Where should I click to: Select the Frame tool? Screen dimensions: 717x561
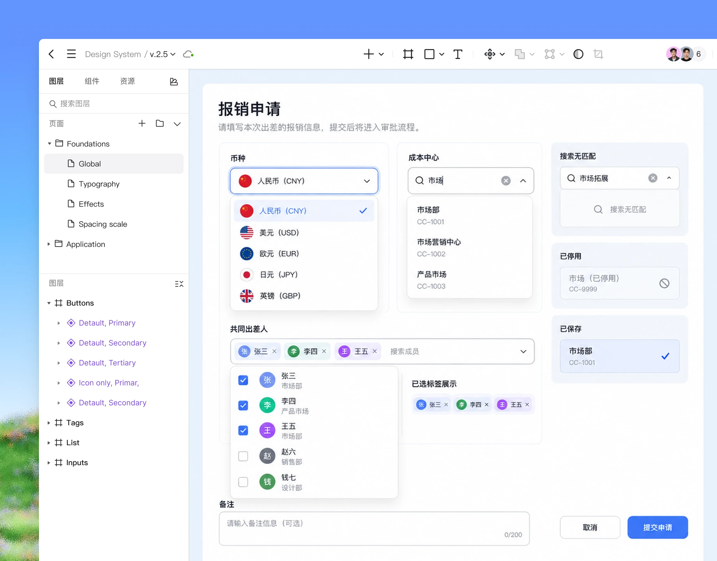point(408,54)
